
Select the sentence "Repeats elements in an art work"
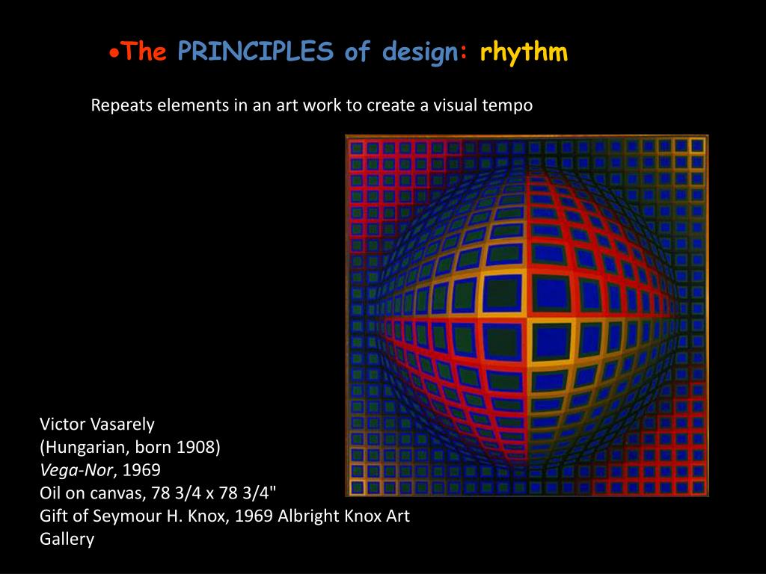point(312,105)
